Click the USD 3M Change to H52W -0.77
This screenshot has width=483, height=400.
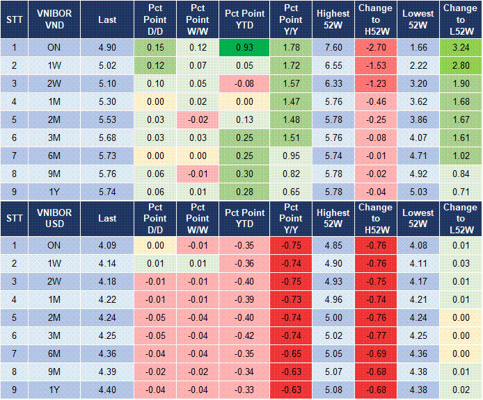click(375, 335)
